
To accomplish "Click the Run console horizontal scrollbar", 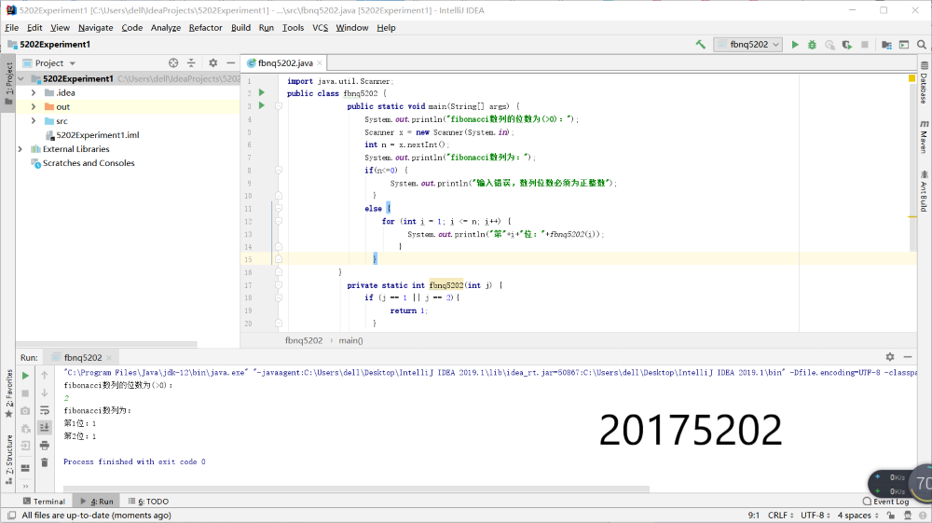I will click(x=357, y=489).
